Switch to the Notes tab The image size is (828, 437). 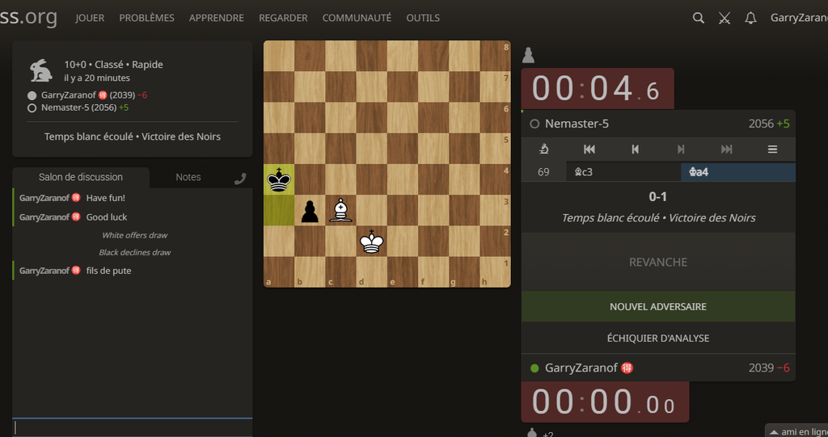click(x=188, y=177)
